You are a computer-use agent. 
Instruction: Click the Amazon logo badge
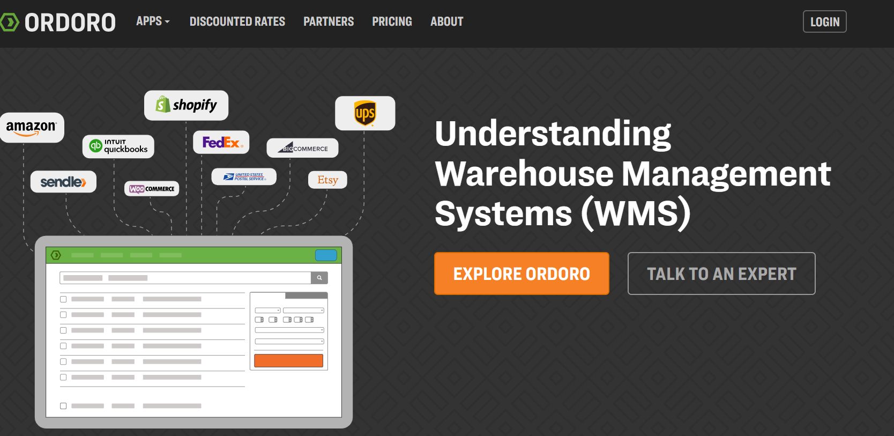(x=32, y=128)
